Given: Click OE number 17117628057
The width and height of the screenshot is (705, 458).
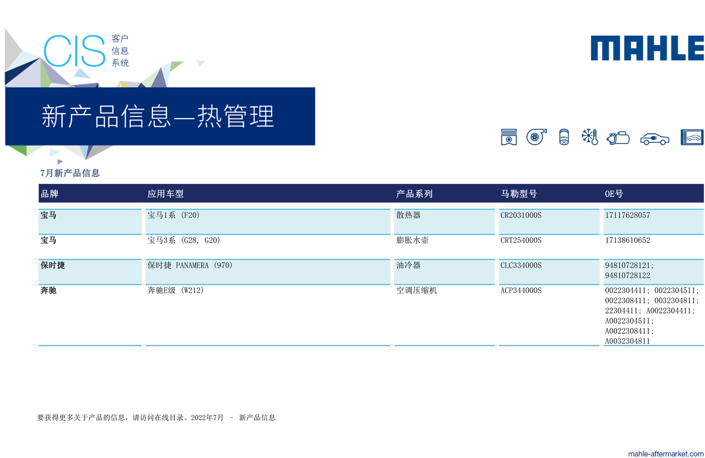Looking at the screenshot, I should pos(627,215).
